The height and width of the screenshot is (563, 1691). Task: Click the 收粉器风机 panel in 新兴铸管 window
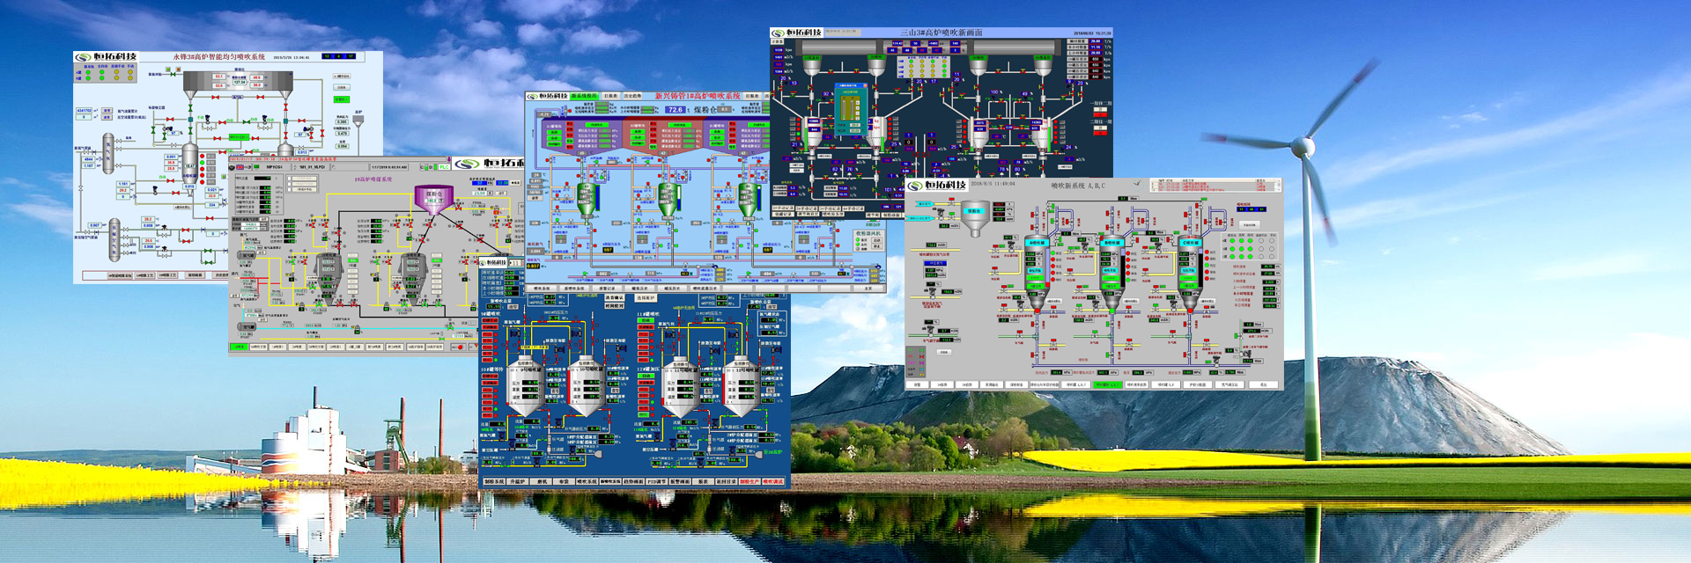[869, 241]
